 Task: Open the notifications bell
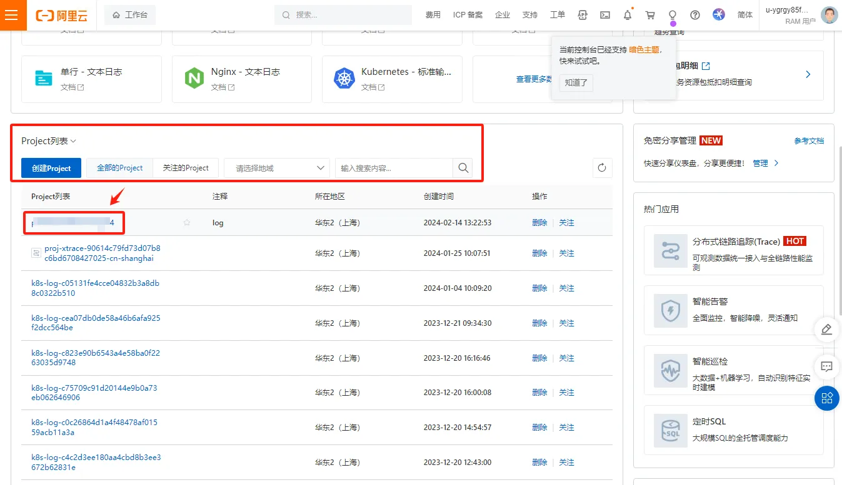click(x=628, y=15)
